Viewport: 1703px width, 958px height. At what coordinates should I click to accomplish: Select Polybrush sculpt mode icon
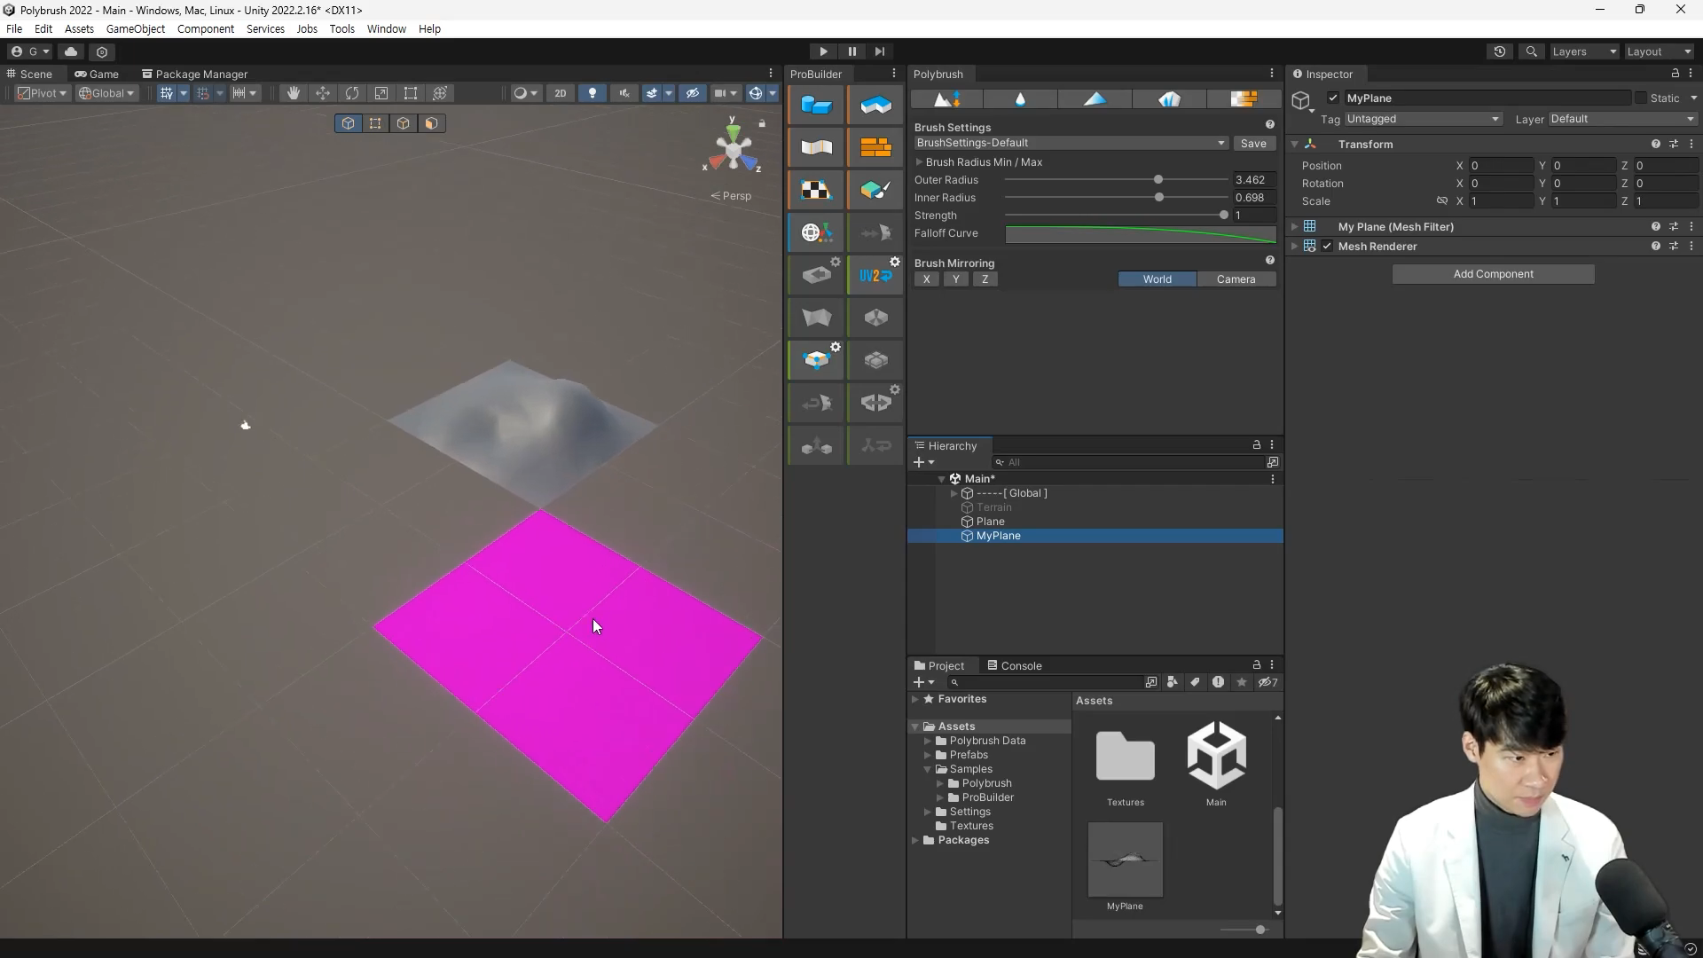[x=947, y=99]
